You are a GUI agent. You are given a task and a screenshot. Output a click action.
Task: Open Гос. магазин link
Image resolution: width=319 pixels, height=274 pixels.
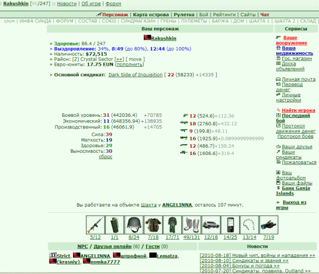[x=297, y=58]
